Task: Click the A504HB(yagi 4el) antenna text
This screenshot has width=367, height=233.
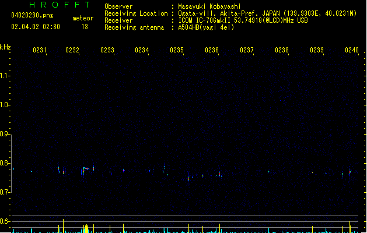Action: click(x=206, y=27)
